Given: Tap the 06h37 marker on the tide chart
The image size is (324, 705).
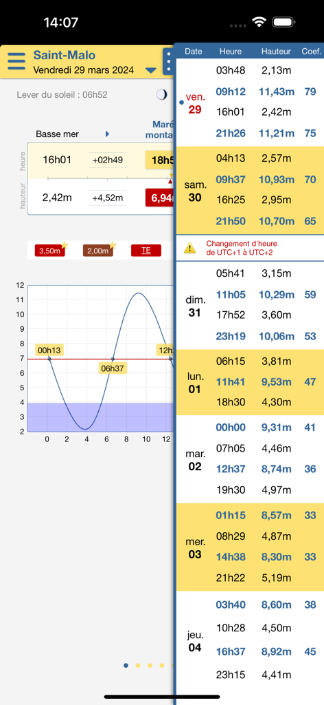Looking at the screenshot, I should pos(113,369).
